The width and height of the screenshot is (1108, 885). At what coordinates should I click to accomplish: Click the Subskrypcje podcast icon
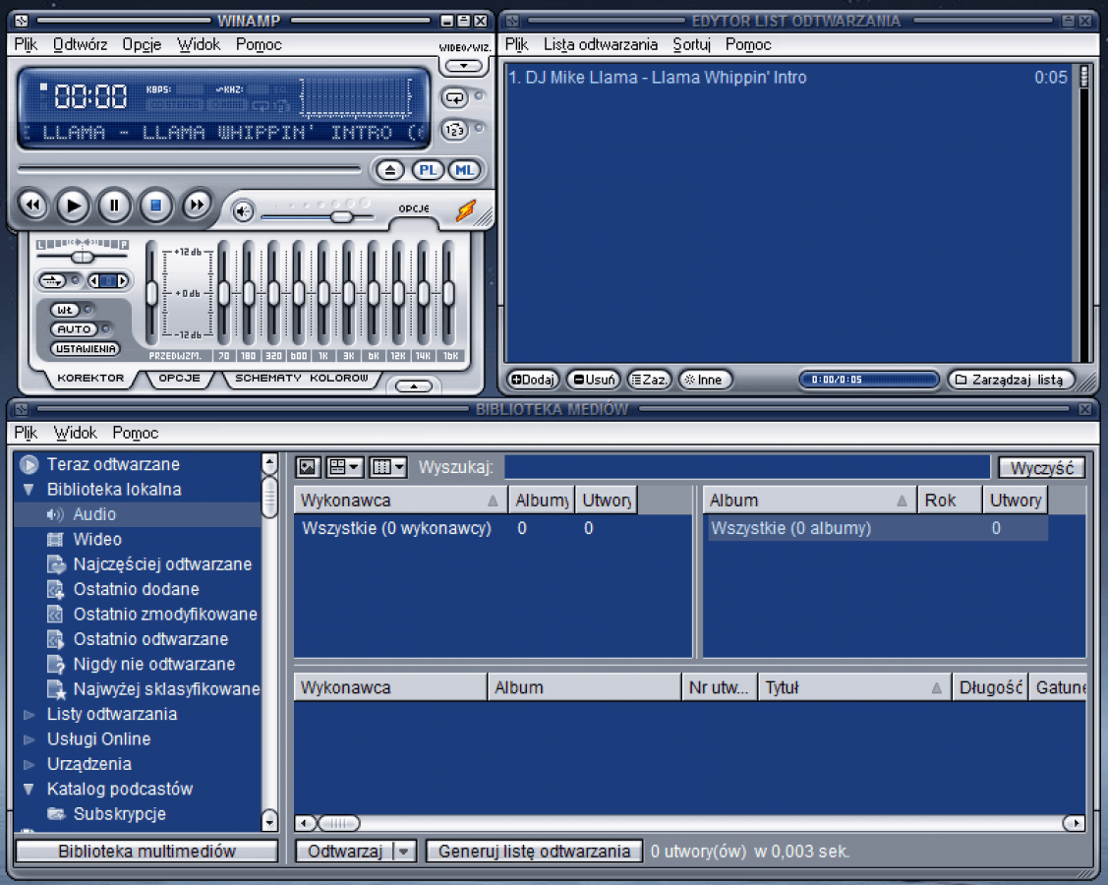click(56, 813)
